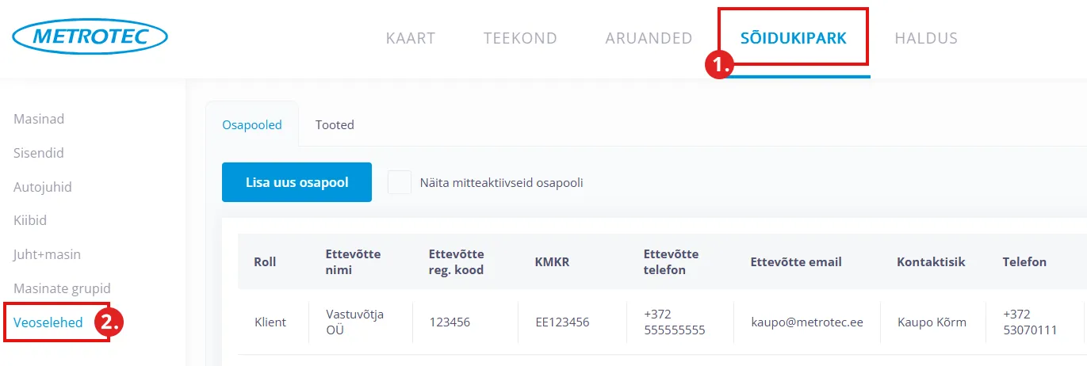The width and height of the screenshot is (1087, 366).
Task: Open the KAART navigation tab
Action: coord(410,38)
